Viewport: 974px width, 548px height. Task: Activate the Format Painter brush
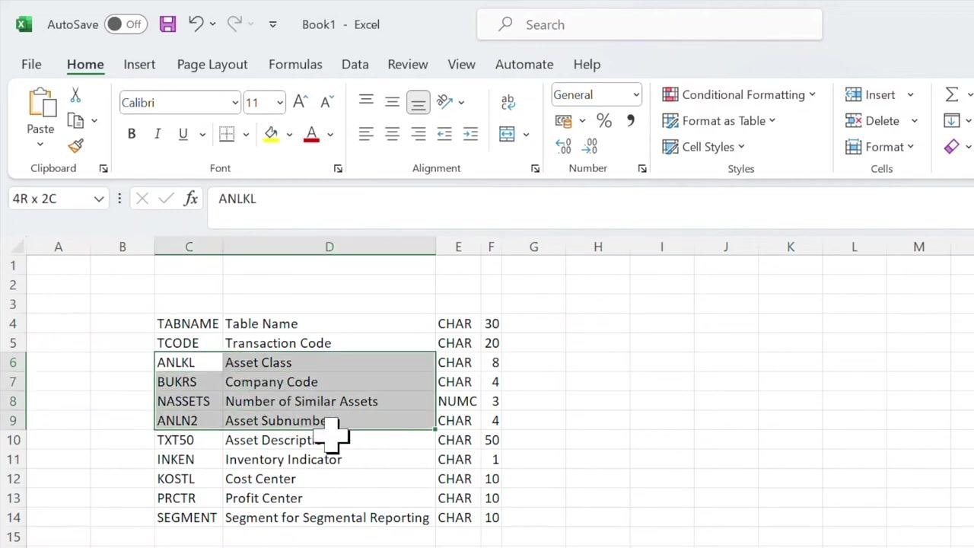click(x=75, y=146)
